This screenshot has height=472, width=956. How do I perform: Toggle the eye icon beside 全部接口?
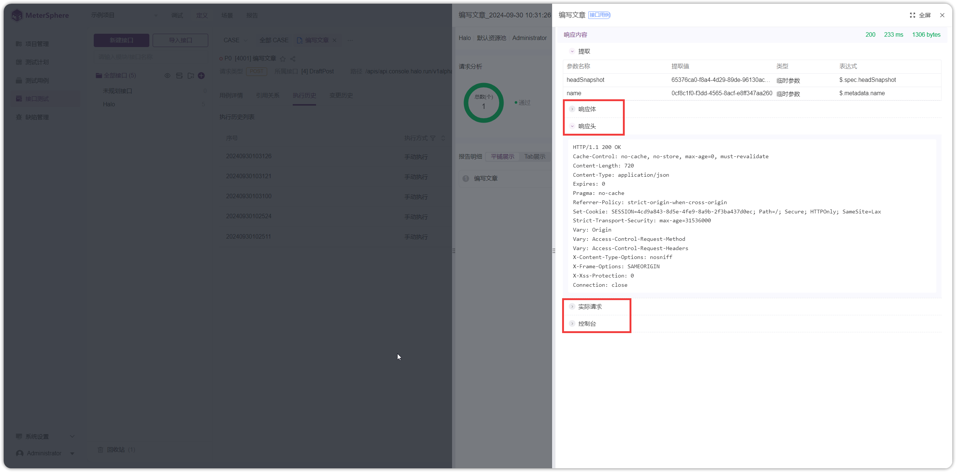(167, 76)
